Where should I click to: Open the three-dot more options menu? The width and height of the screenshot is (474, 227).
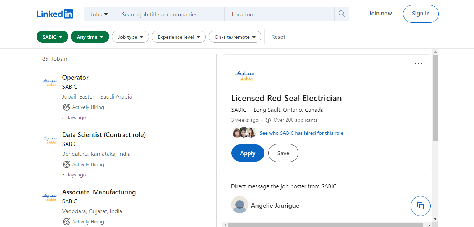coord(418,63)
